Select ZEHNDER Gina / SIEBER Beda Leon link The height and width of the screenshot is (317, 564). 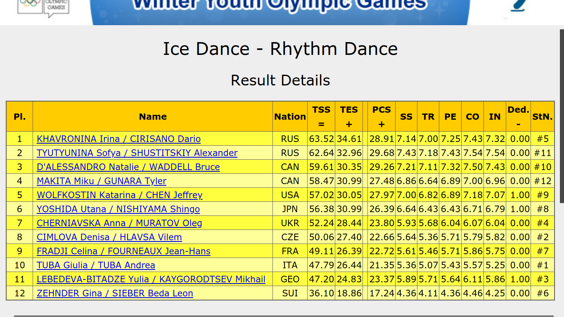[115, 293]
